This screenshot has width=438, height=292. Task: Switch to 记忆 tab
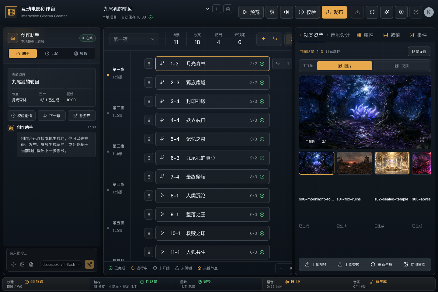pyautogui.click(x=52, y=54)
